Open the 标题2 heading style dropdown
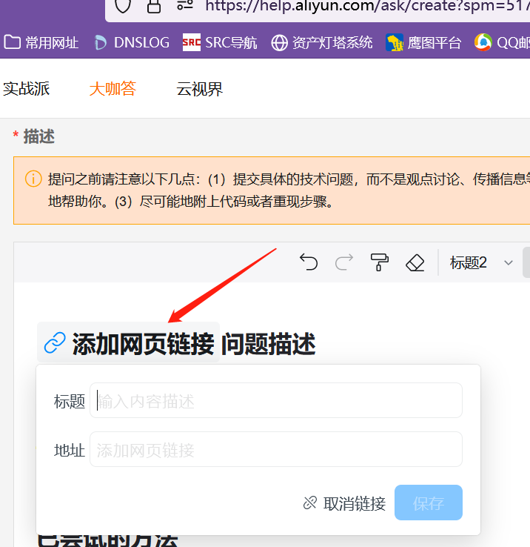Viewport: 530px width, 547px height. click(x=481, y=262)
